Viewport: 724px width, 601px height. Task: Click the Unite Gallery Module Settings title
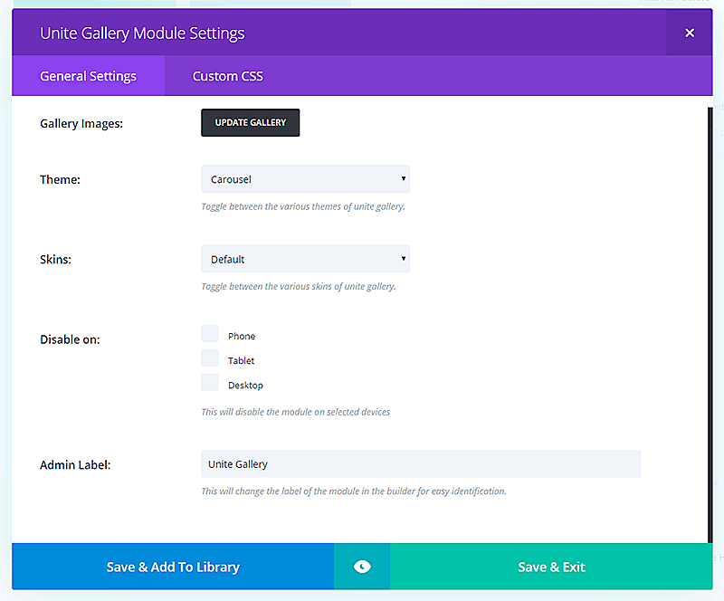[142, 33]
